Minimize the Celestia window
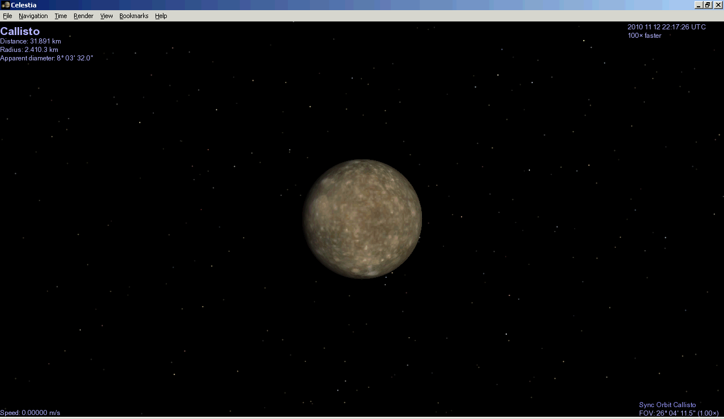Viewport: 724px width, 419px height. (699, 5)
